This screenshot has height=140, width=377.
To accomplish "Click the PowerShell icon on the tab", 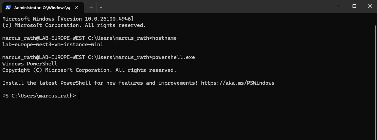I will point(8,7).
